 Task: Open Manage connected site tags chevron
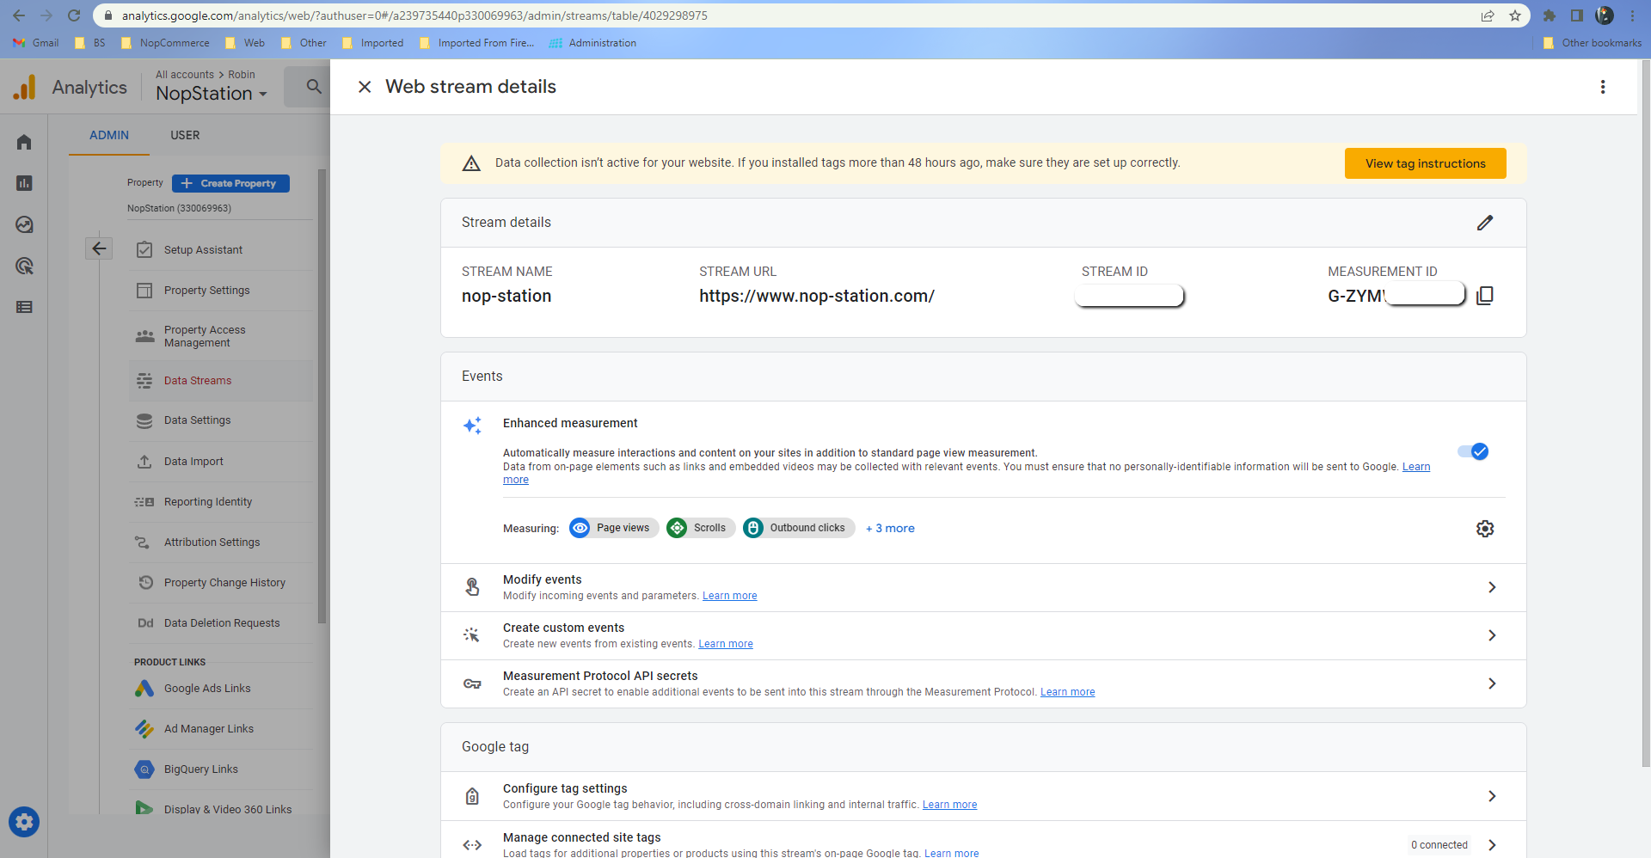1492,845
